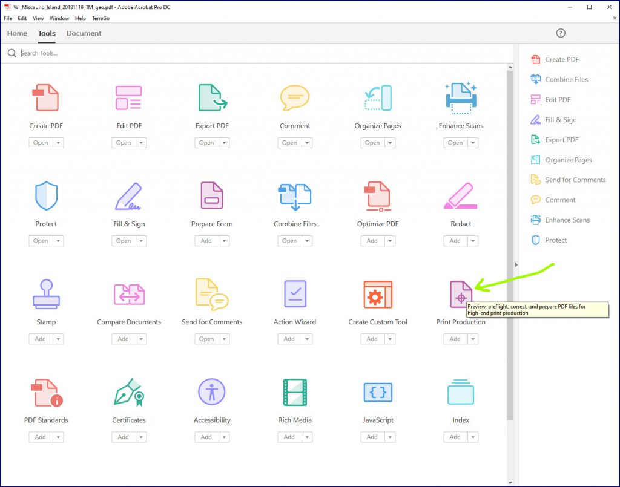This screenshot has height=487, width=620.
Task: Open Protect shortcut in right pane
Action: (x=549, y=240)
